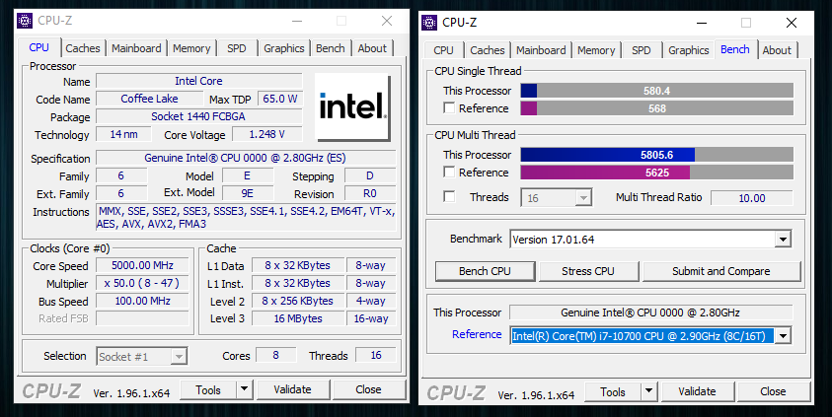The height and width of the screenshot is (417, 832).
Task: Switch to CPU tab in right window
Action: tap(443, 50)
